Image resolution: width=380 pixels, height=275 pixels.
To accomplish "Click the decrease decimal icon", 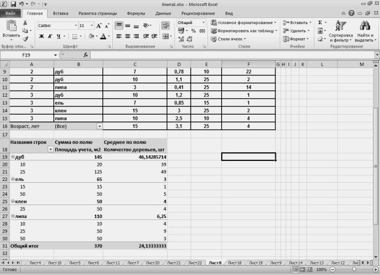I will [x=189, y=39].
